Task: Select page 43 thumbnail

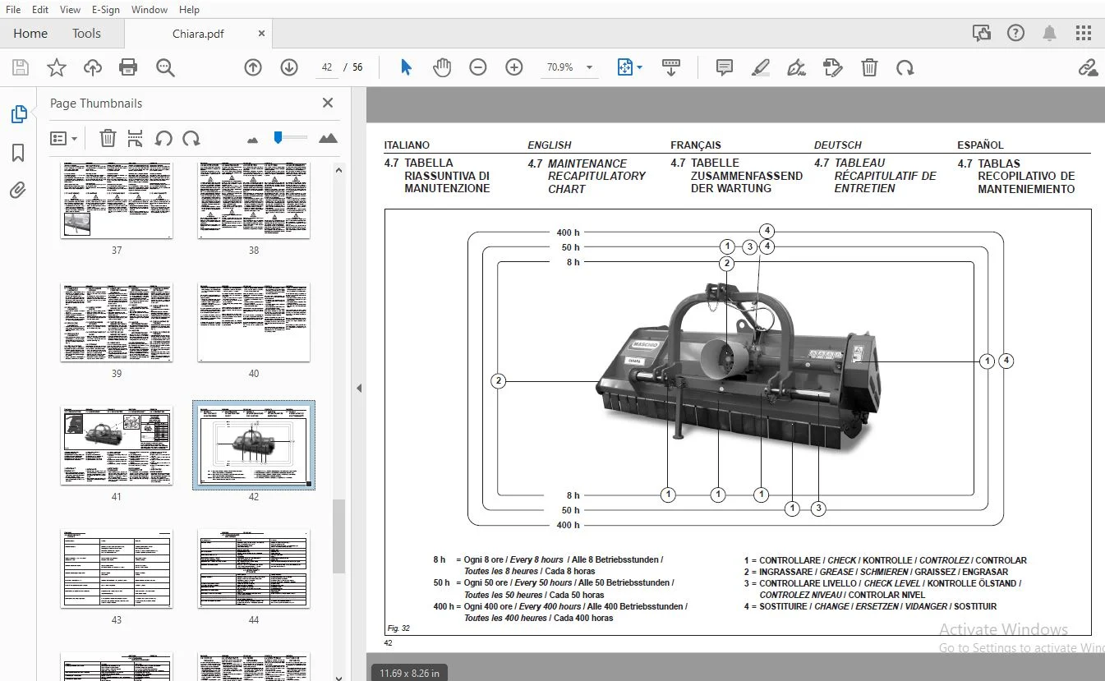Action: (x=117, y=569)
